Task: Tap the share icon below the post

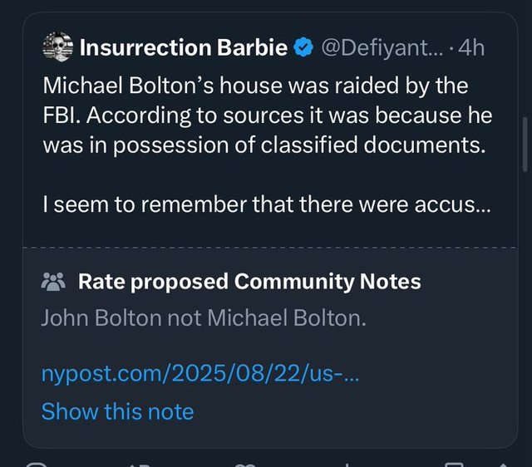Action: pyautogui.click(x=504, y=462)
